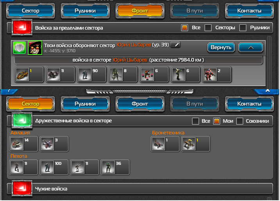Select the orange Фронт tab in upper window
The image size is (280, 201).
140,11
